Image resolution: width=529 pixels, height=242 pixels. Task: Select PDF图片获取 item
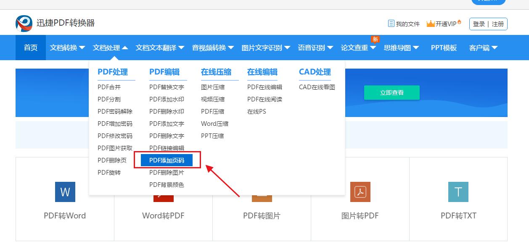tap(115, 148)
